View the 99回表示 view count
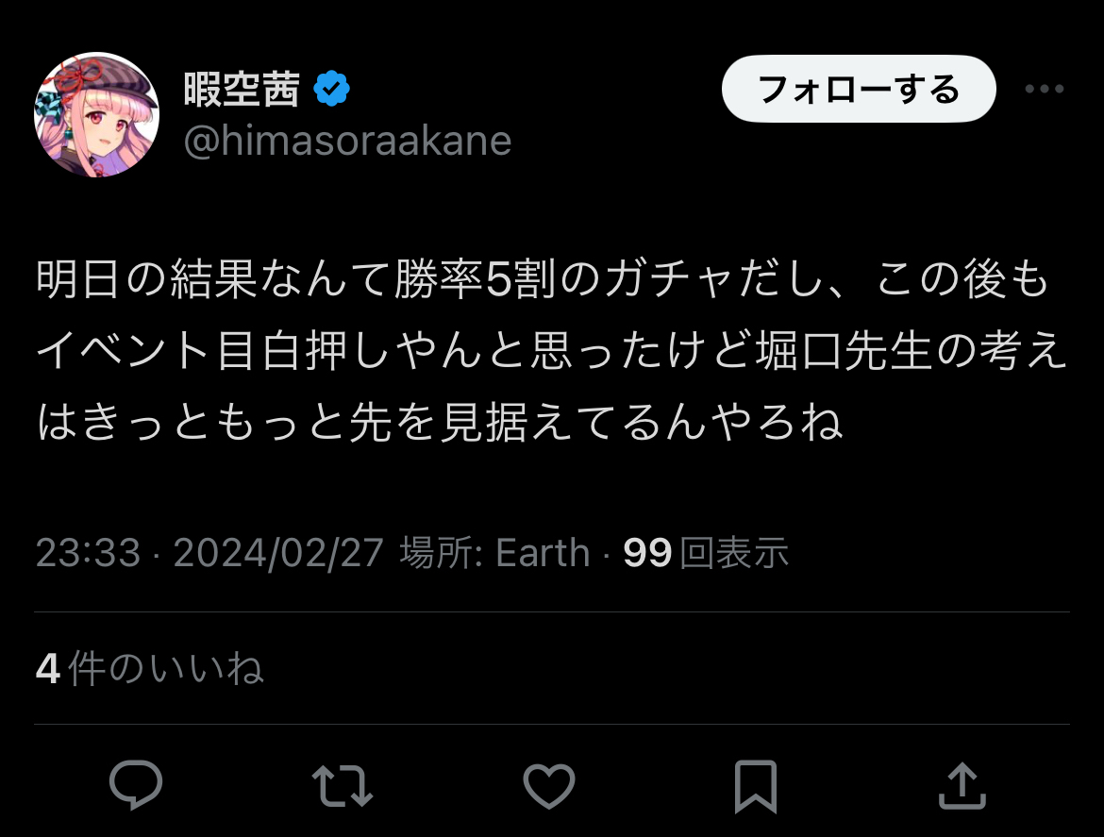This screenshot has height=837, width=1104. click(x=706, y=553)
